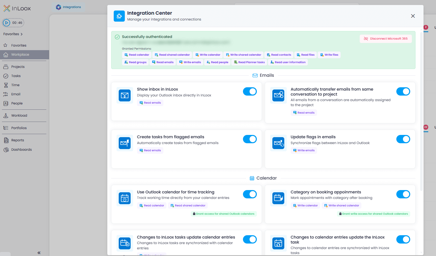Click the dialog vertical scrollbar
This screenshot has height=256, width=436.
[x=422, y=111]
